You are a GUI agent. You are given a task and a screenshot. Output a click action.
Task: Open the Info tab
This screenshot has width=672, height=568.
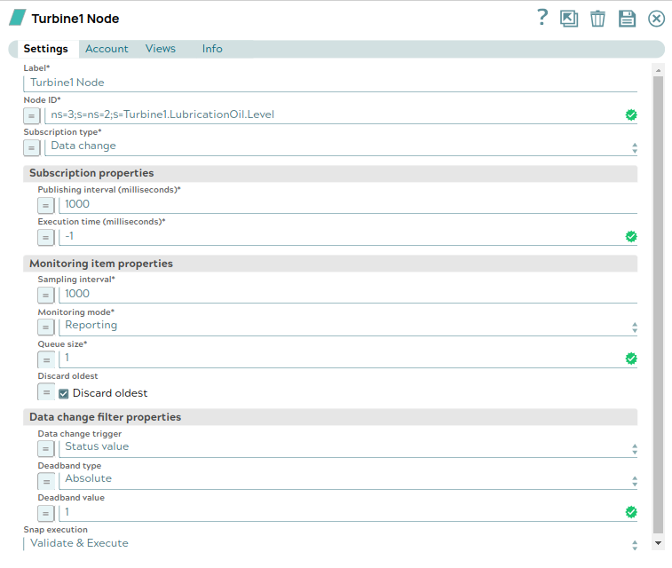[x=212, y=49]
